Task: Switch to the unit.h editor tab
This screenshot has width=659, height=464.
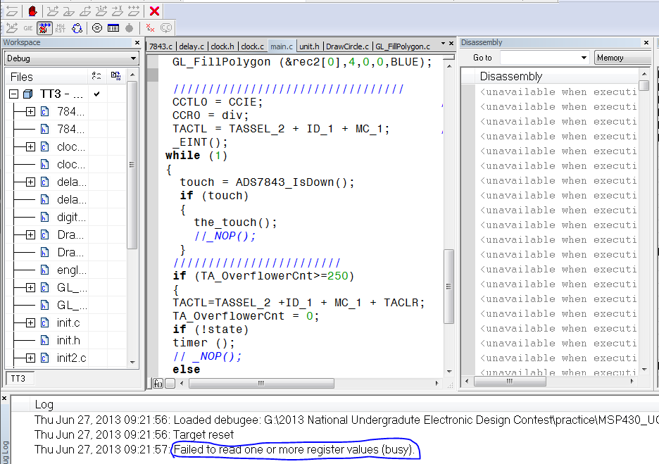Action: tap(309, 46)
